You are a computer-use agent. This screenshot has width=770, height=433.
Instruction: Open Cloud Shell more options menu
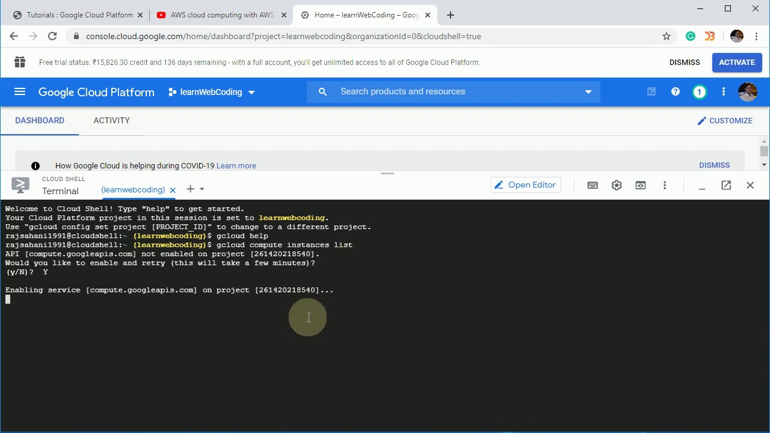click(665, 185)
